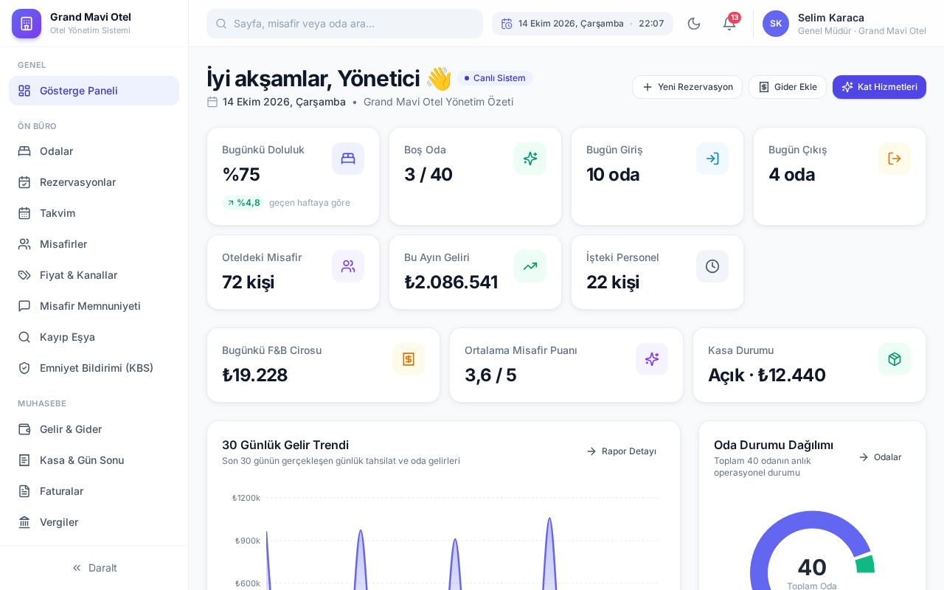Open Misafir Memnuniyeti in the sidebar
The image size is (944, 590).
(x=94, y=306)
